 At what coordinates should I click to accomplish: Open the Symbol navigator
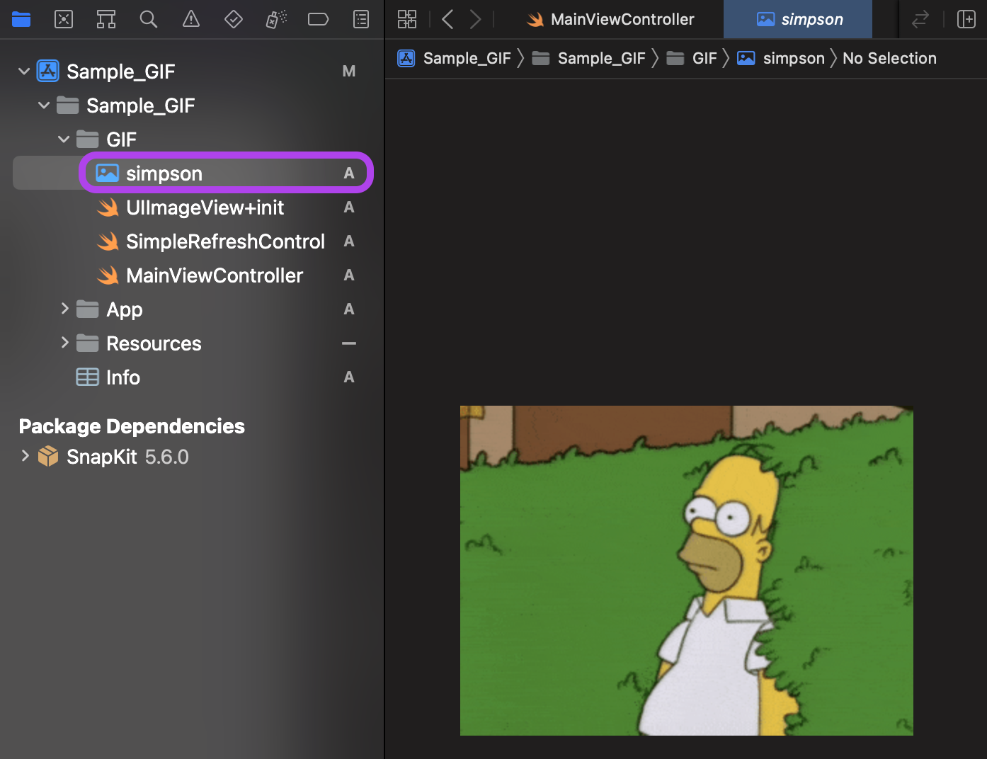pyautogui.click(x=106, y=19)
